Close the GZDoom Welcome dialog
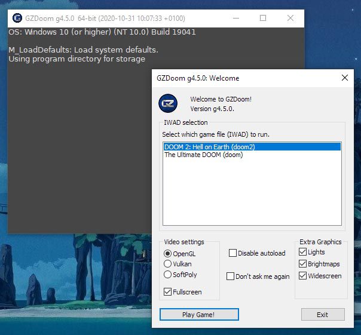Screen dimensions: 361x335 (x=345, y=78)
